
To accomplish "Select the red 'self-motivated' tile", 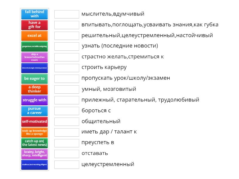I will pos(34,122).
